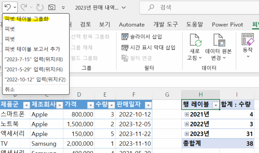This screenshot has height=153, width=259.
Task: Click the grayed Redo arrow icon
Action: 24,7
